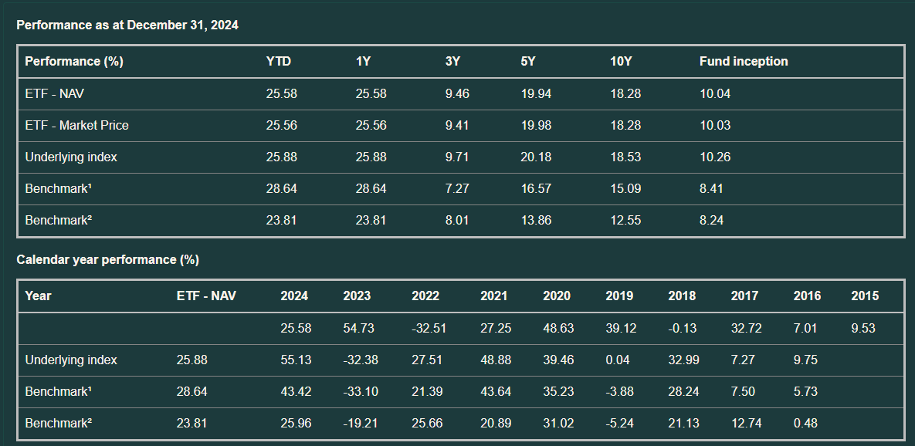Viewport: 915px width, 446px height.
Task: Select the Underlying index calendar value 55.13
Action: (296, 360)
